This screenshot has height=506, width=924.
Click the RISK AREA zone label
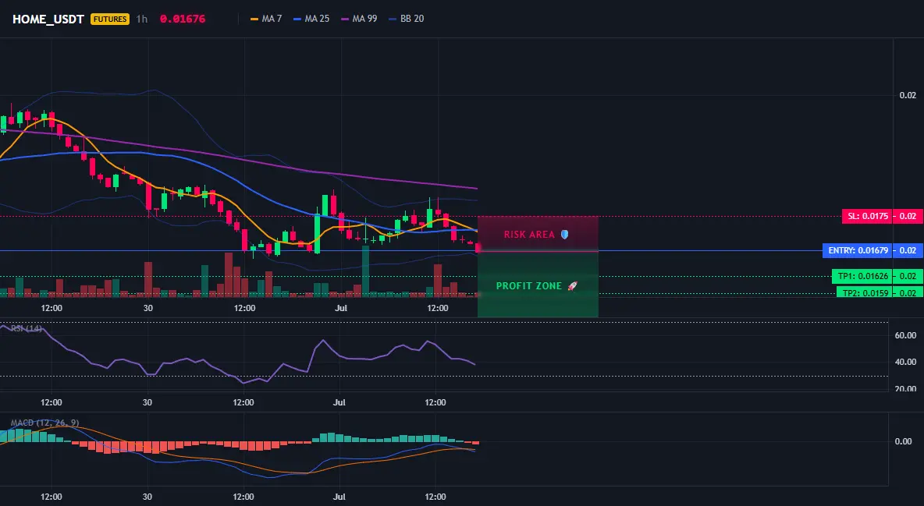tap(529, 235)
